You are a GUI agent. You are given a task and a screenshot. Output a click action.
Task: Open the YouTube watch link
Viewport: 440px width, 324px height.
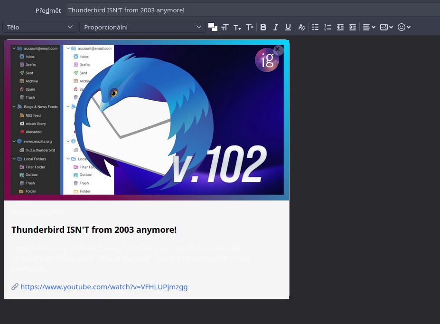pyautogui.click(x=104, y=287)
